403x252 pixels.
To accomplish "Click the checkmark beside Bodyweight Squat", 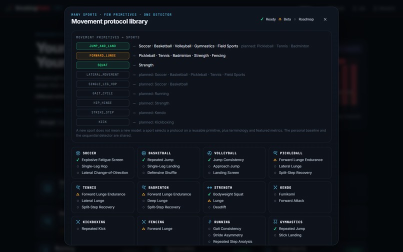I will (x=209, y=194).
